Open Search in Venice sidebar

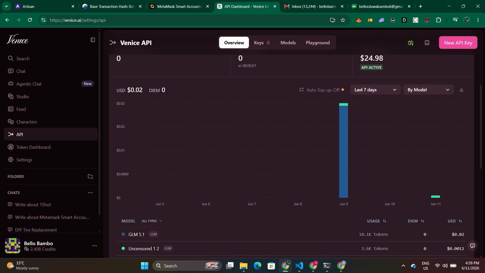(x=51, y=59)
